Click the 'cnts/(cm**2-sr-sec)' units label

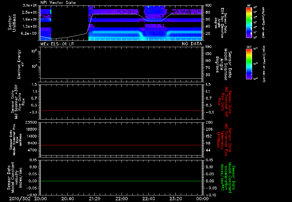click(x=263, y=22)
